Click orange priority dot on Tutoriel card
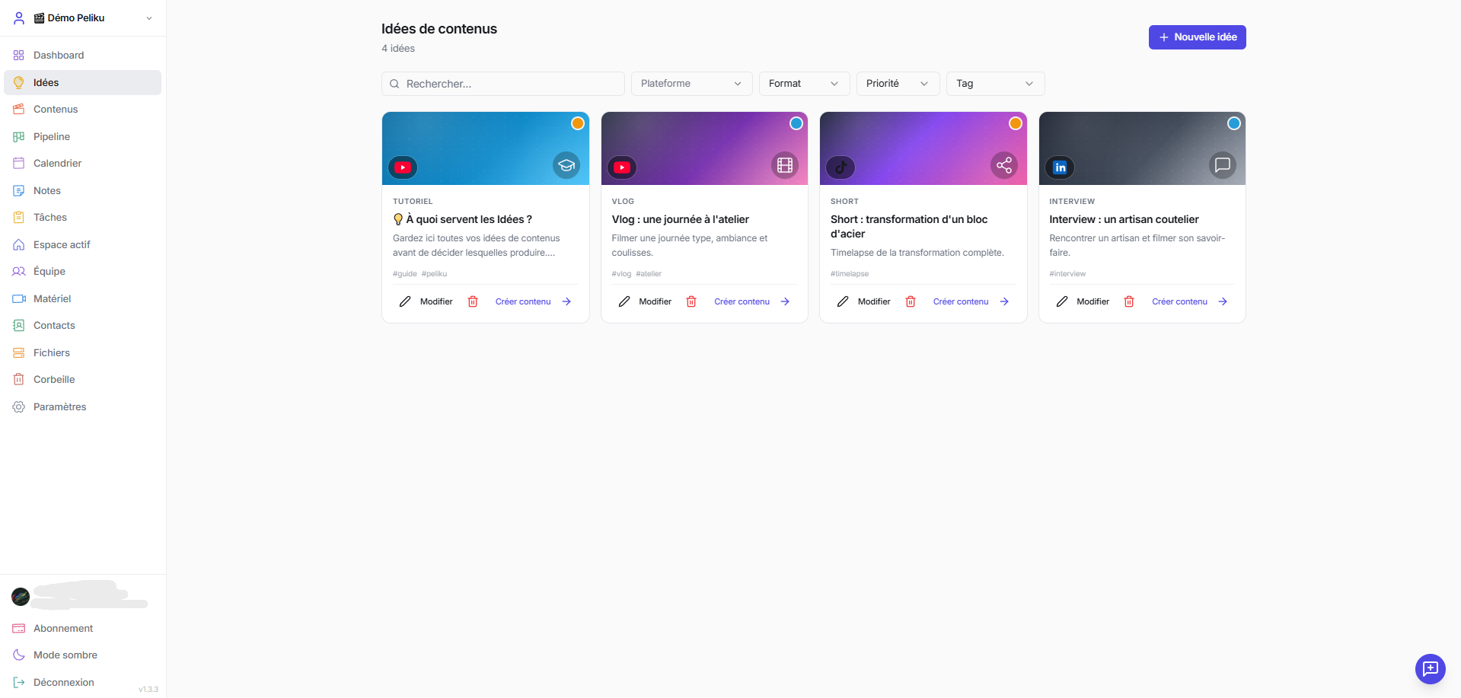The width and height of the screenshot is (1461, 698). click(x=578, y=123)
